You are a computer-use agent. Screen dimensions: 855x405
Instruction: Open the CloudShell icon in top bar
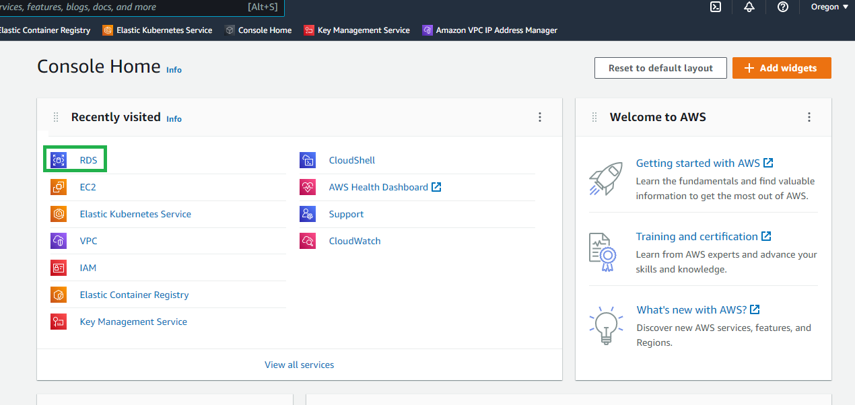point(716,7)
